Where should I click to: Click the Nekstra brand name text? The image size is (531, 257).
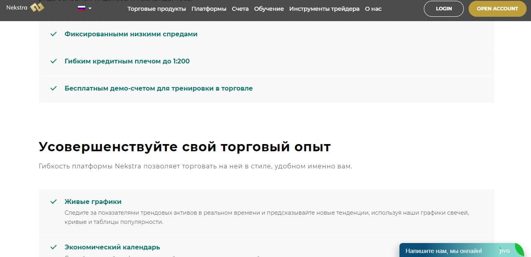[16, 8]
